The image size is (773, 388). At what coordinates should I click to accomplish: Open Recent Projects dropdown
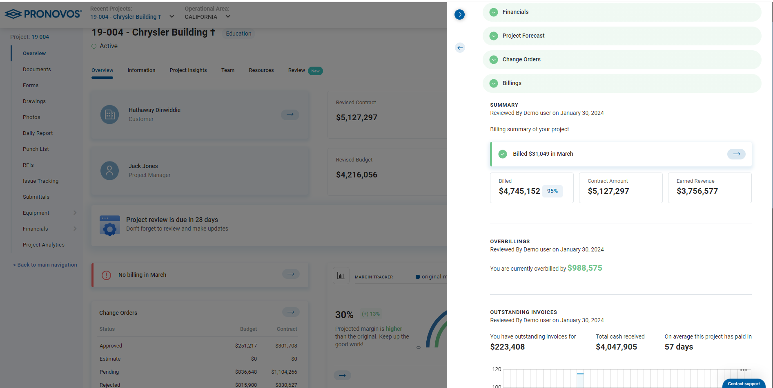tap(172, 17)
